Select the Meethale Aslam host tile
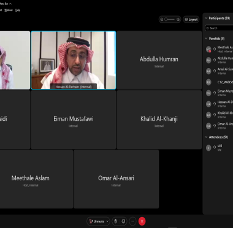233x228 pixels. pyautogui.click(x=36, y=179)
